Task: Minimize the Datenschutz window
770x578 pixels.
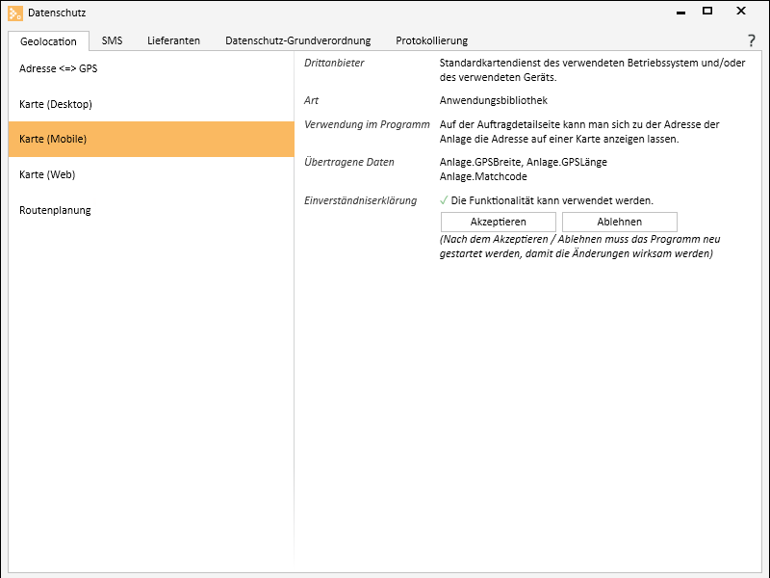Action: (x=680, y=12)
